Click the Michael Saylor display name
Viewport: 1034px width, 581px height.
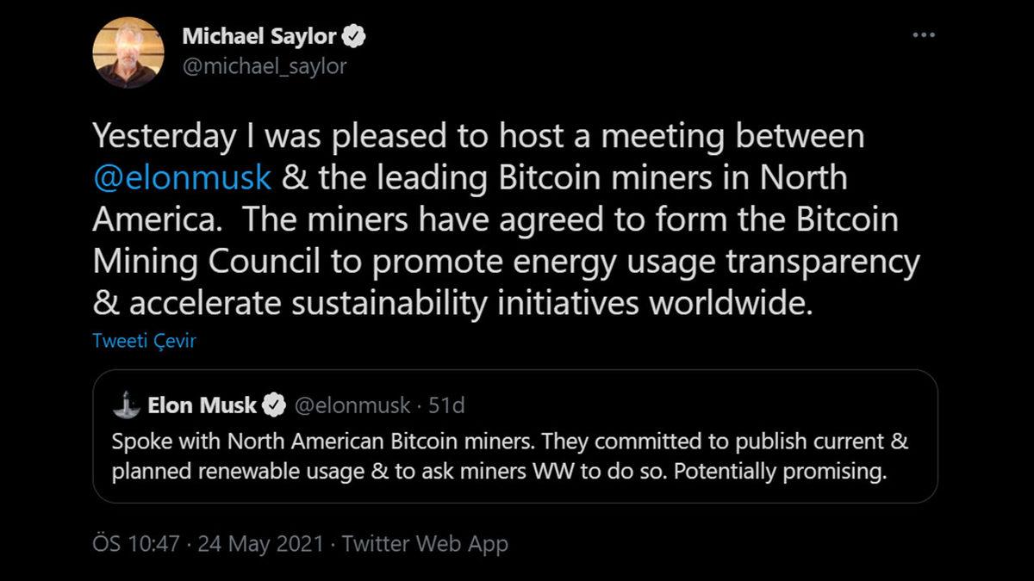pyautogui.click(x=258, y=36)
